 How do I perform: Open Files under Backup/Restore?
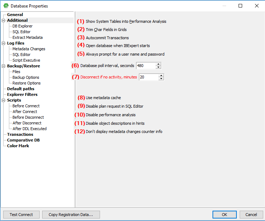click(16, 72)
